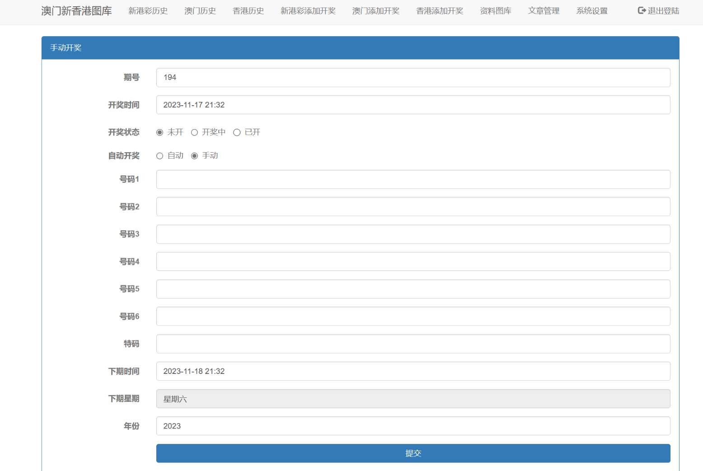Open the 资料图库 menu item
The width and height of the screenshot is (703, 471).
pyautogui.click(x=495, y=11)
